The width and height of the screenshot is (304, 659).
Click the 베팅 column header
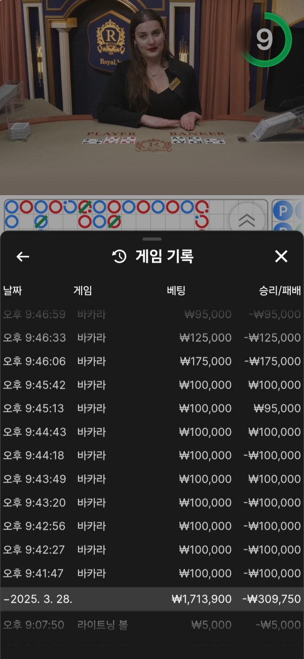click(x=176, y=290)
